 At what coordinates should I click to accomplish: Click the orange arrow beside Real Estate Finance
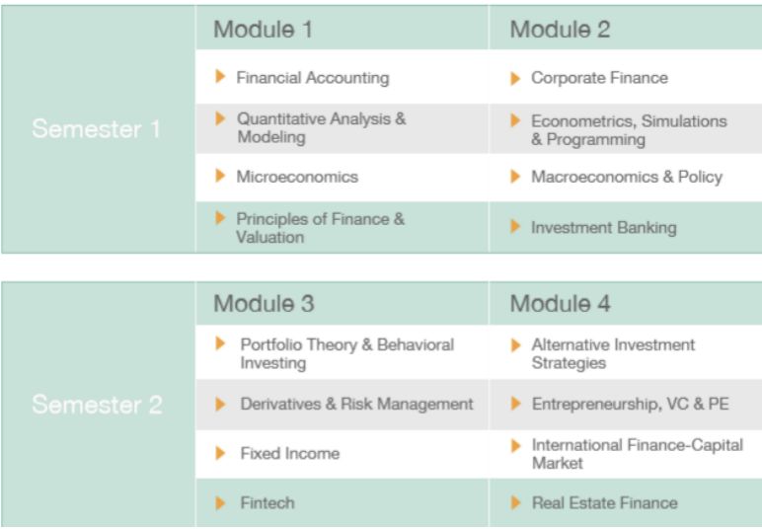tap(515, 502)
